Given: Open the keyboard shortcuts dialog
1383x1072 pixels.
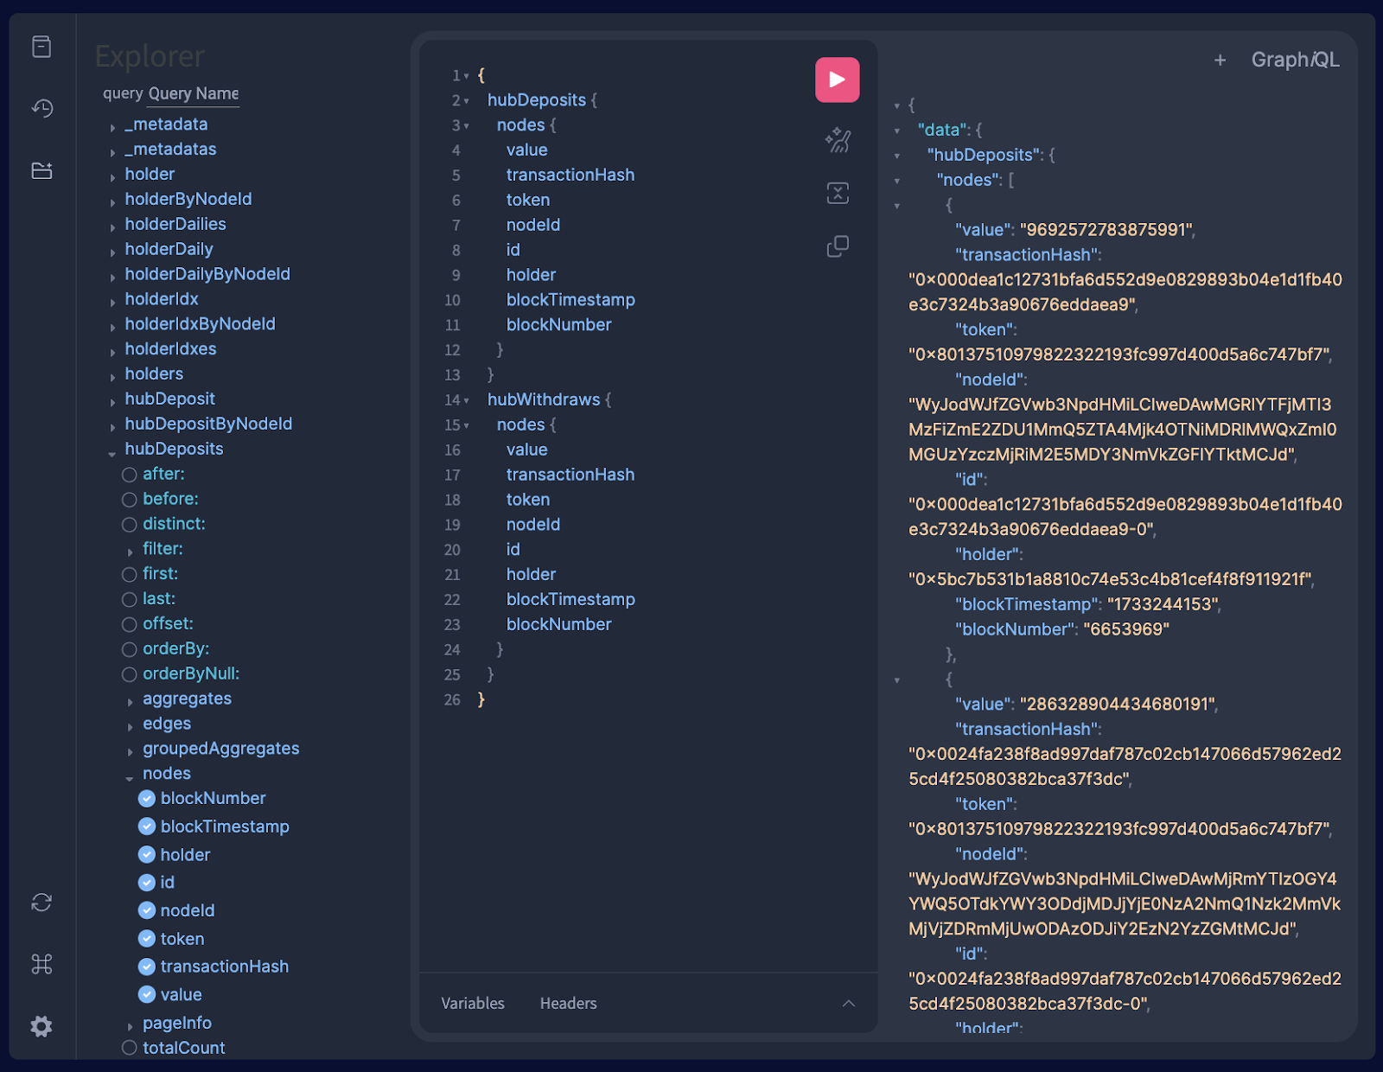Looking at the screenshot, I should click(41, 964).
